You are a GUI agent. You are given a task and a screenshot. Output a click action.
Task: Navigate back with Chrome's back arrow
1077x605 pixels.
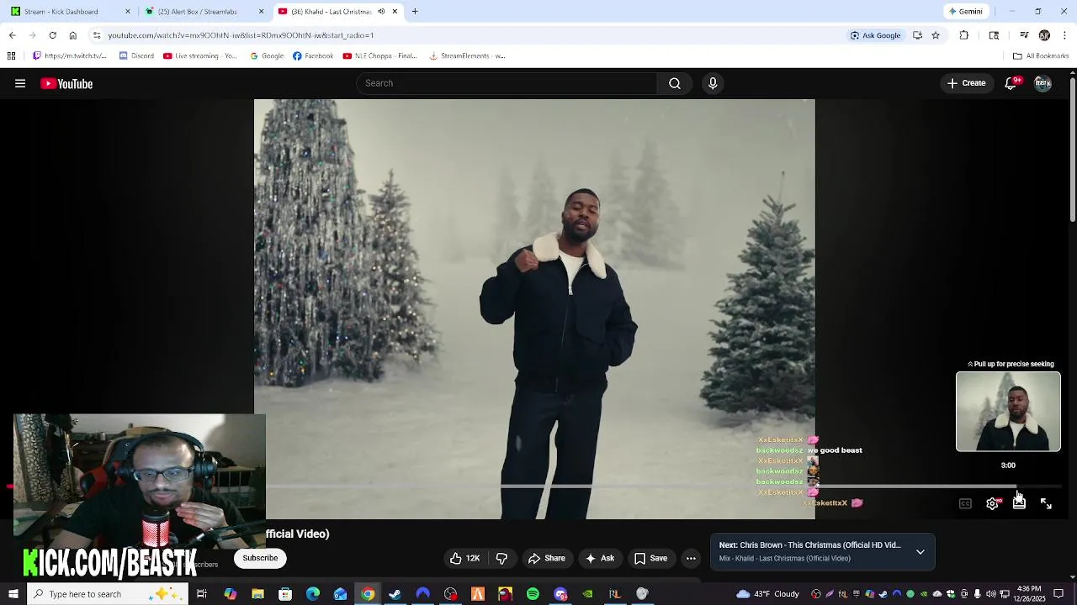pos(12,35)
